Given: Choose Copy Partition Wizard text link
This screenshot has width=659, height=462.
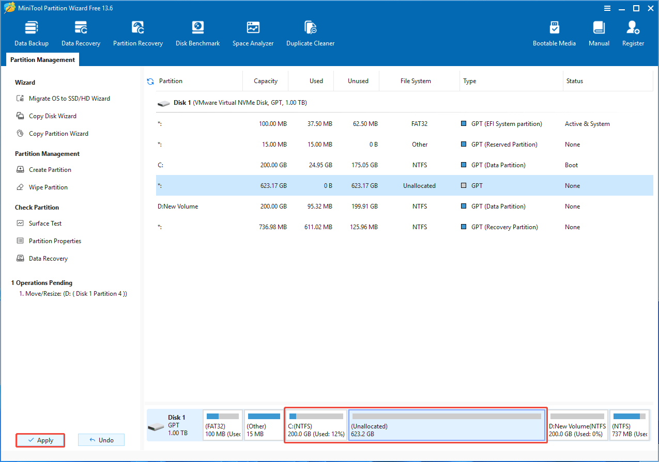Looking at the screenshot, I should (58, 134).
